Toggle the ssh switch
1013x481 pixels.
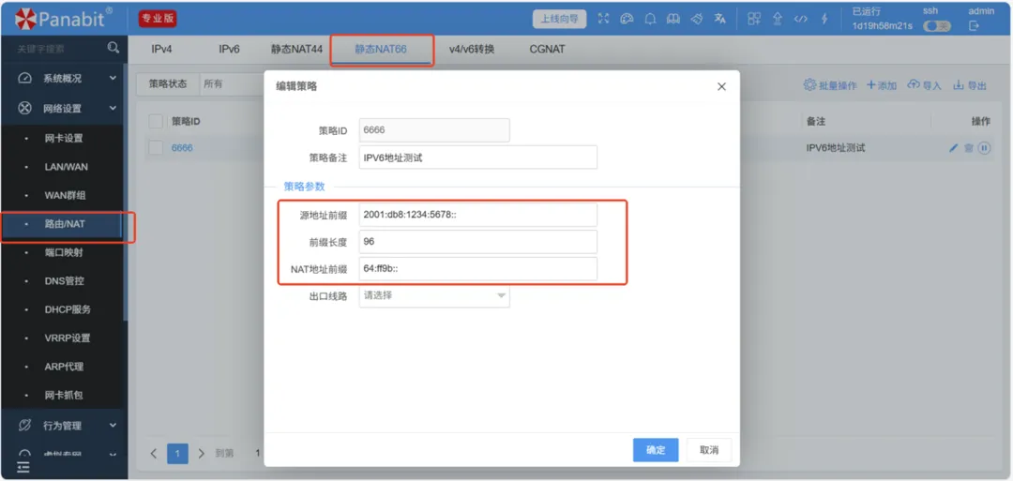(x=936, y=26)
